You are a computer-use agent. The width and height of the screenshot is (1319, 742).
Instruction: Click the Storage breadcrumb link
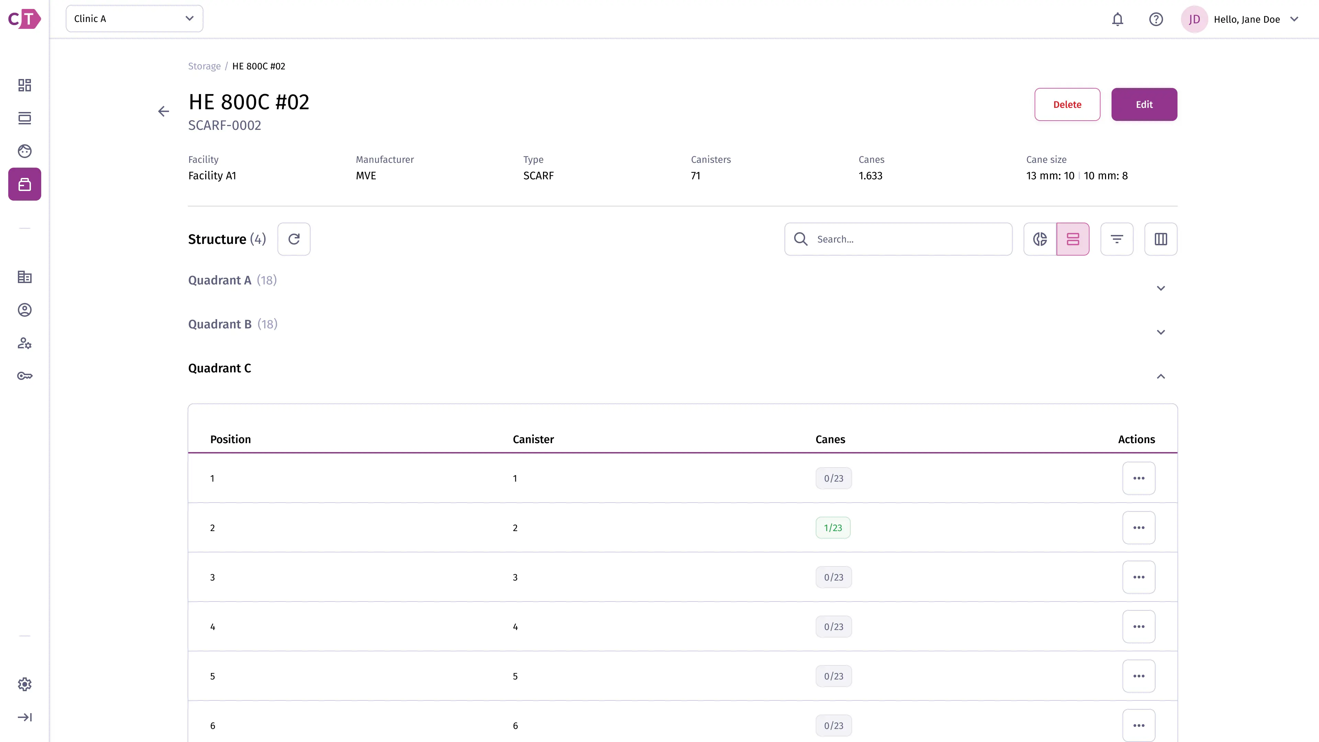(204, 66)
